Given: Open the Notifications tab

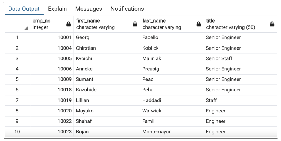Looking at the screenshot, I should pyautogui.click(x=127, y=9).
